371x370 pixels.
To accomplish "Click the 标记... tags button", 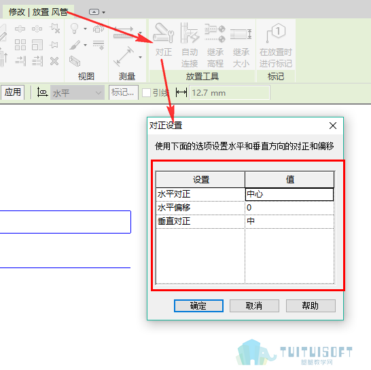I will click(123, 92).
